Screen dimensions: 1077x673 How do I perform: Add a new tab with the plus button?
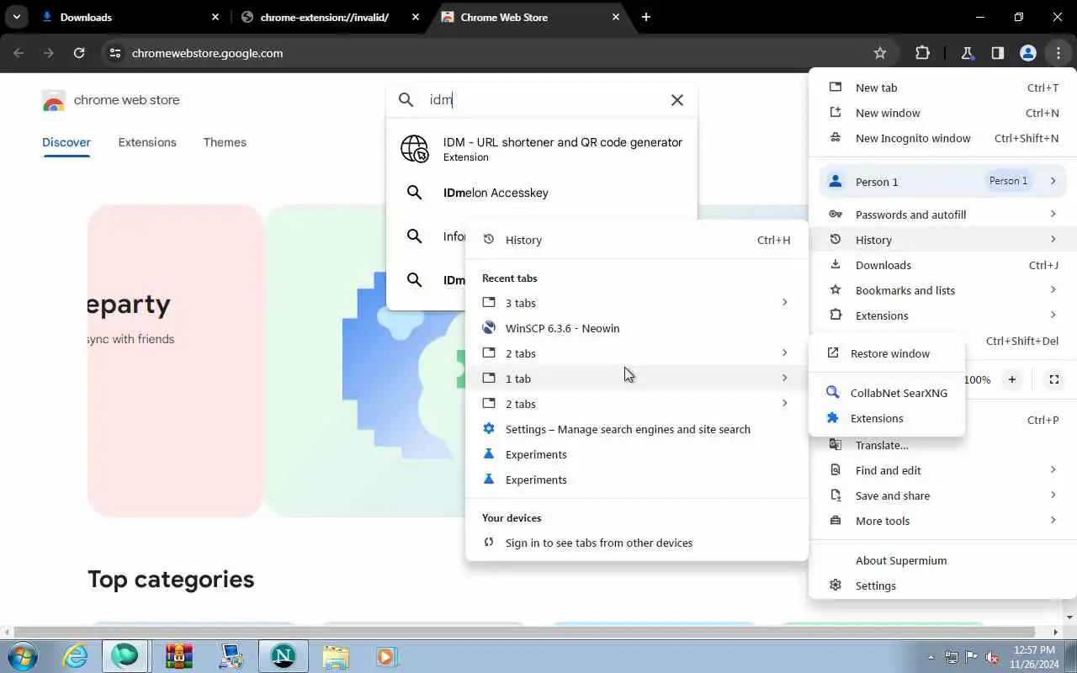tap(645, 17)
